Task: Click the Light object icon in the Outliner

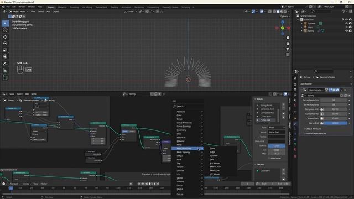Action: point(305,27)
